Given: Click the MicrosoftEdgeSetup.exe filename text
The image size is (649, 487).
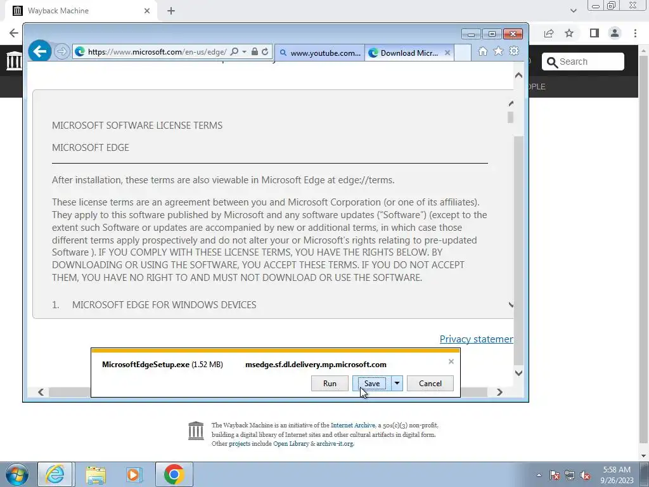Looking at the screenshot, I should [146, 365].
